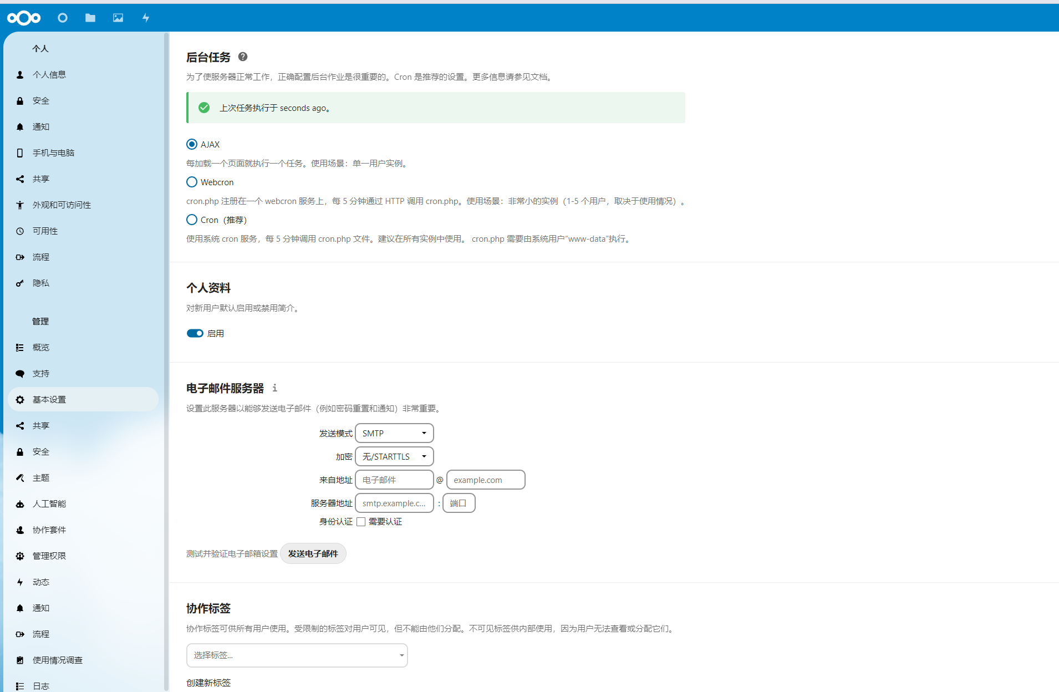Open the Files folder icon

[90, 18]
